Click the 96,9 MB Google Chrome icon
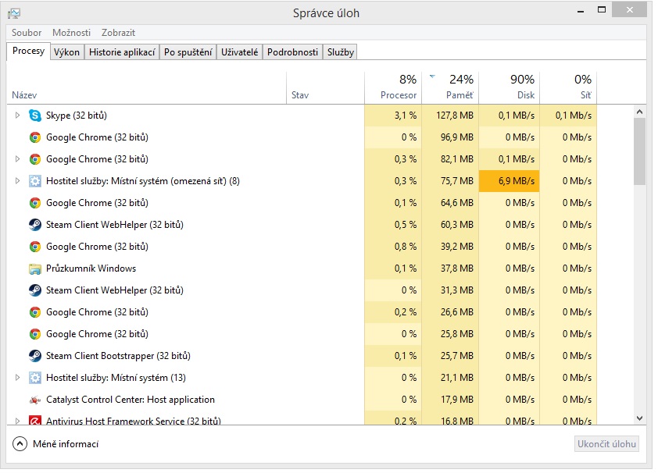Screen dimensions: 658x473 pyautogui.click(x=35, y=137)
